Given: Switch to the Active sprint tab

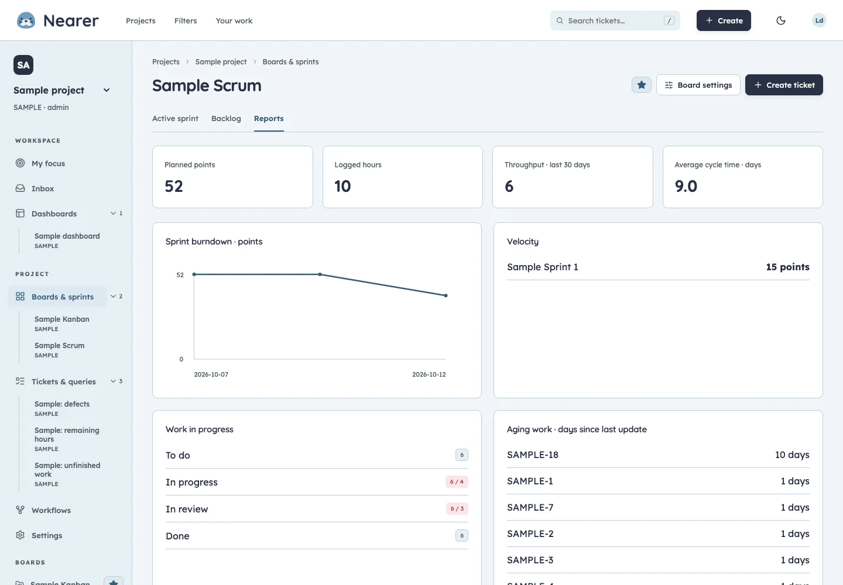Looking at the screenshot, I should 175,118.
